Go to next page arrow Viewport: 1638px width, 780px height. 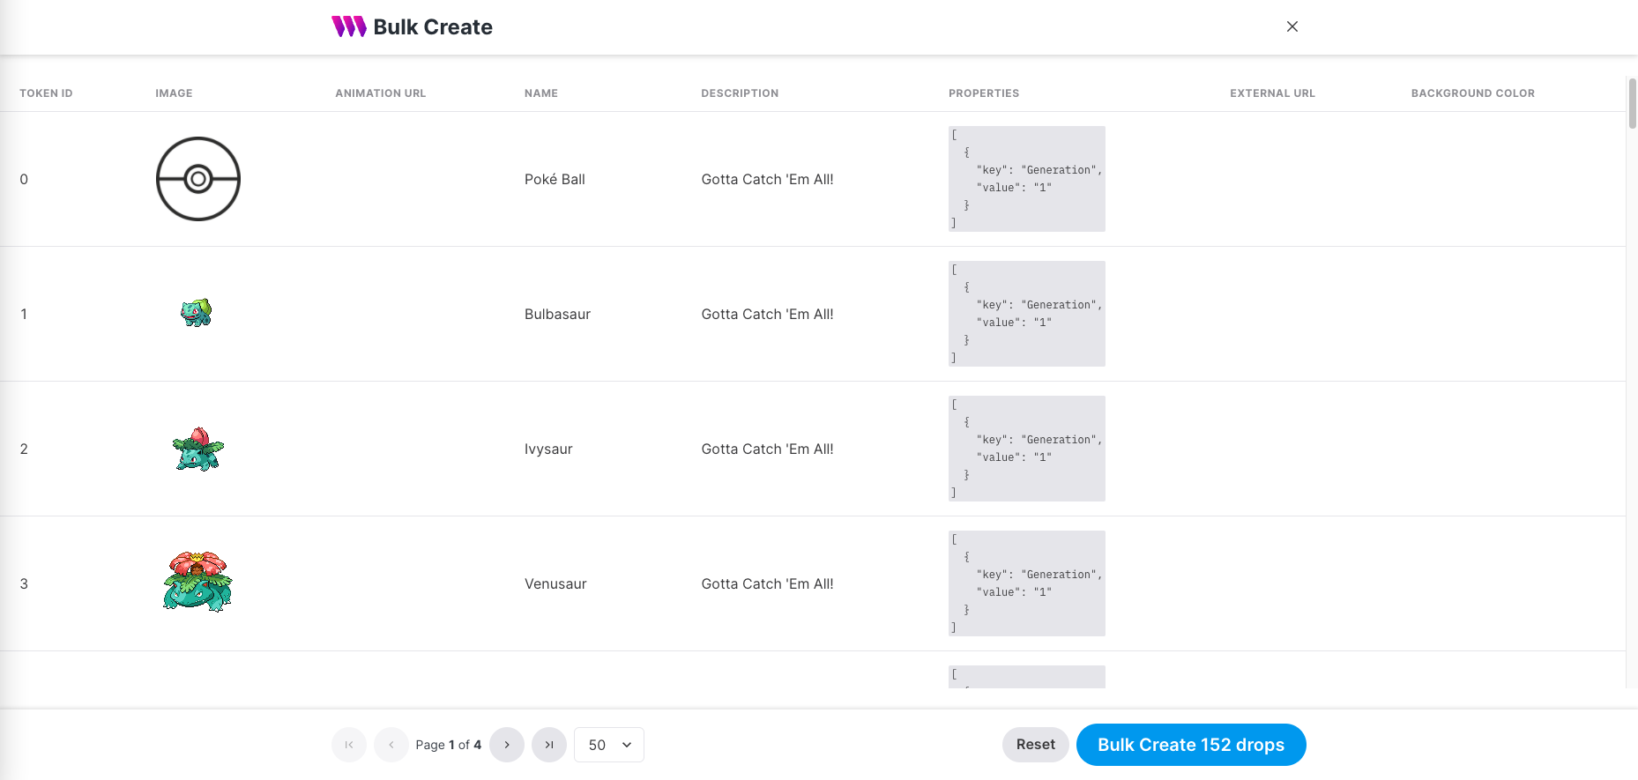(507, 745)
